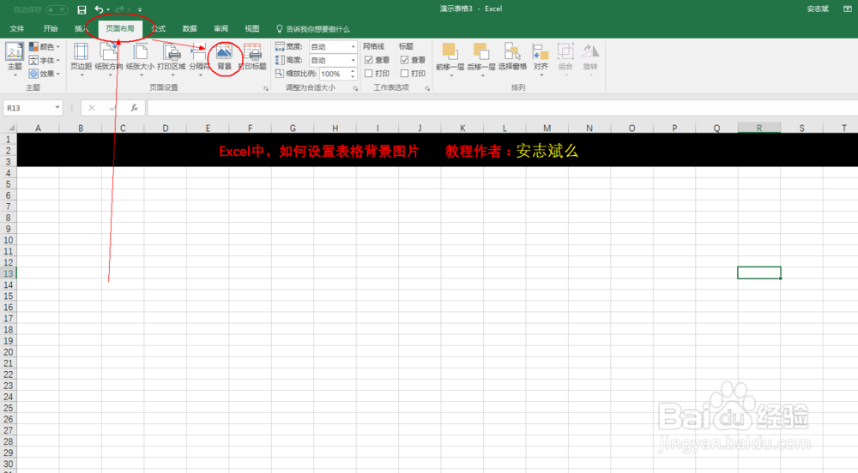Click 缩放比例 (Scale) up spinner arrow
The height and width of the screenshot is (473, 858).
coord(353,71)
